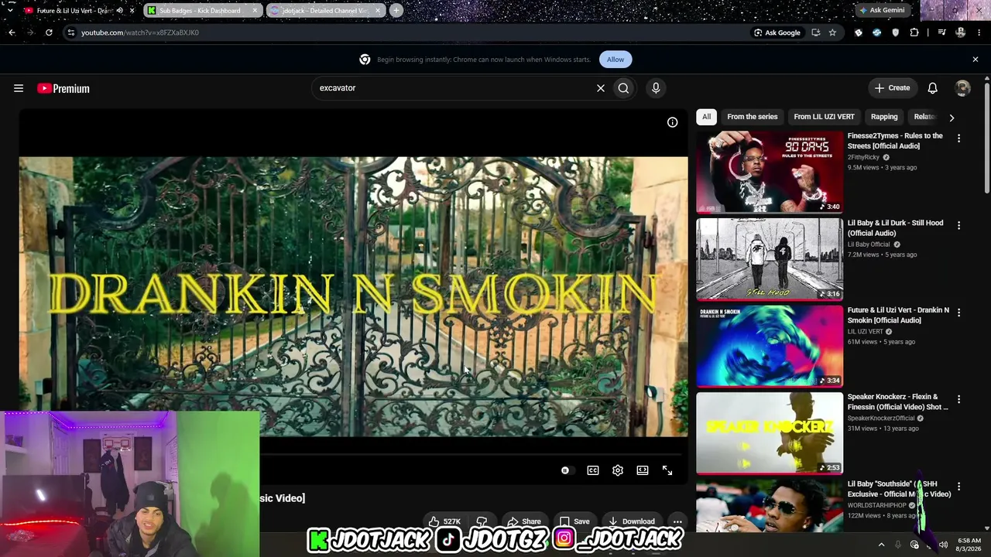Image resolution: width=991 pixels, height=557 pixels.
Task: Download the video
Action: click(631, 521)
